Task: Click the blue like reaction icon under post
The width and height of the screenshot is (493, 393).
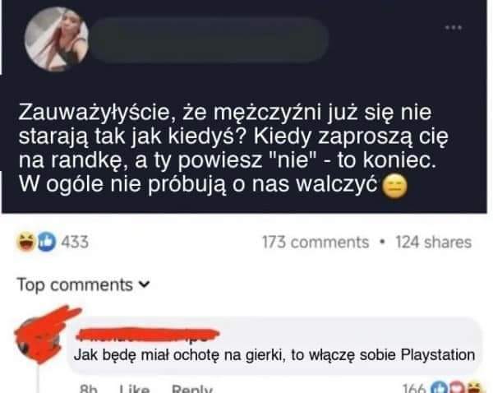Action: click(x=47, y=242)
